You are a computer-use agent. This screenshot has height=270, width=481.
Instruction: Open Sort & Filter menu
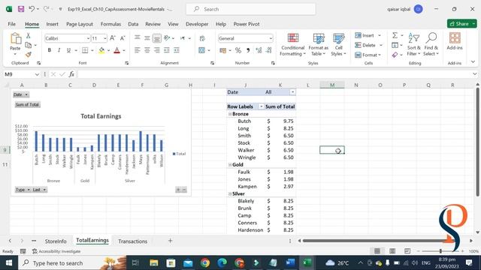[x=413, y=45]
